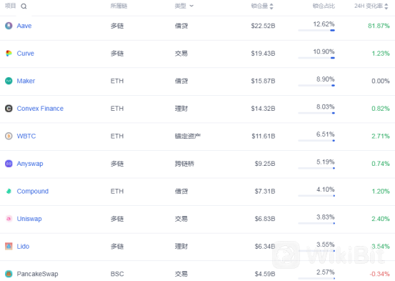The height and width of the screenshot is (281, 395).
Task: Click the 锁仓占比 column header
Action: tap(324, 6)
